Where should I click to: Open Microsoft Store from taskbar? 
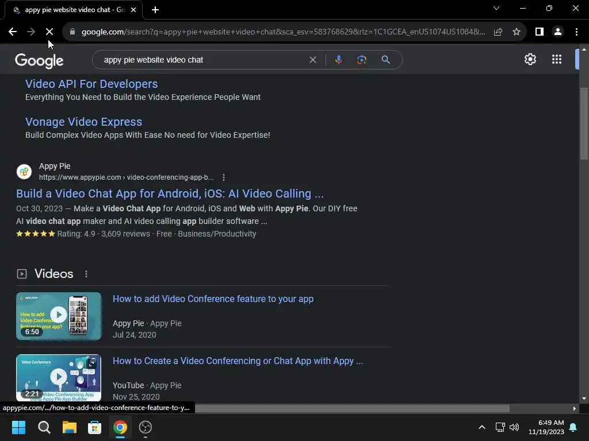(95, 427)
